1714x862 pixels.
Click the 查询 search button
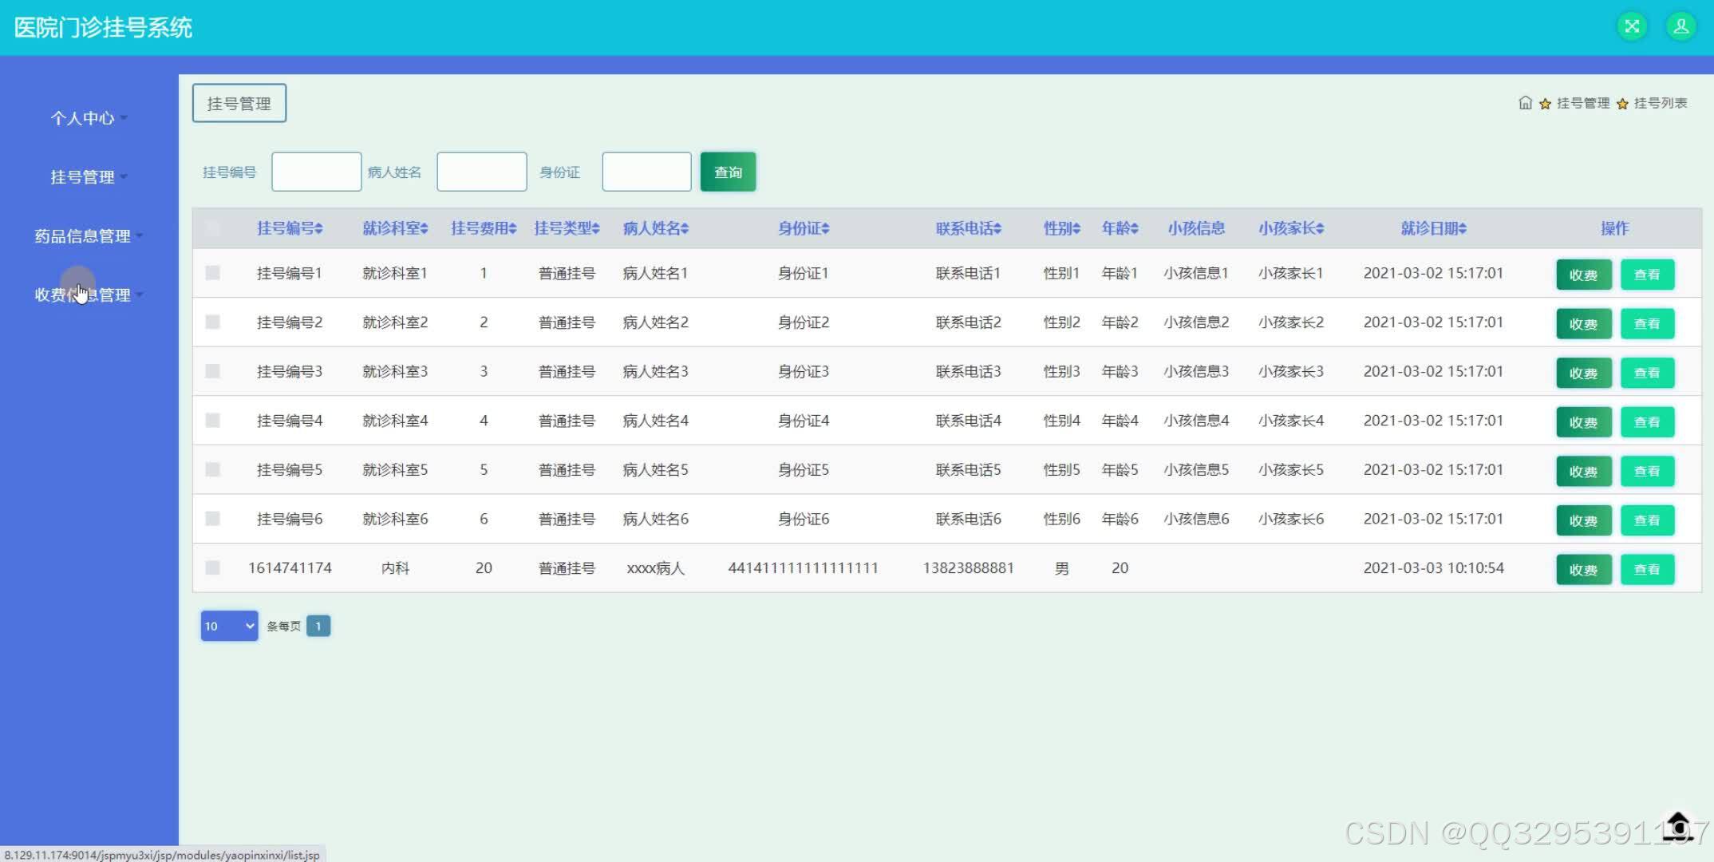pyautogui.click(x=728, y=172)
